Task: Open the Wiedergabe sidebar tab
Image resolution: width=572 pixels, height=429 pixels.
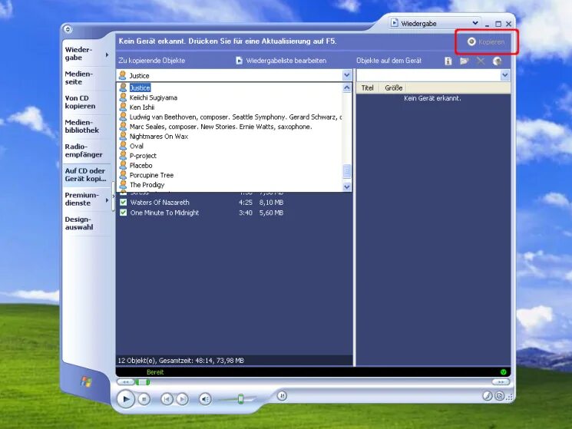Action: pyautogui.click(x=79, y=54)
